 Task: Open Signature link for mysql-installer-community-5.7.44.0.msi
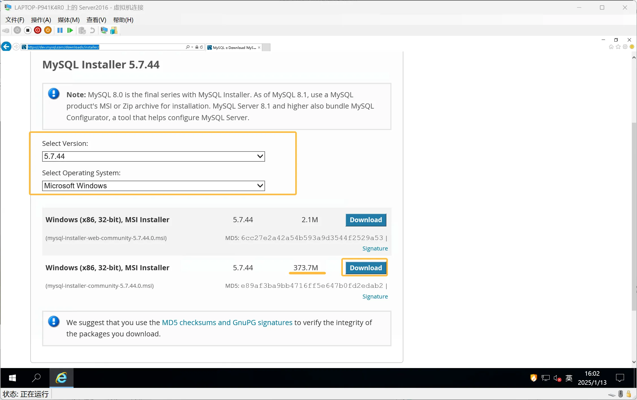pyautogui.click(x=375, y=297)
